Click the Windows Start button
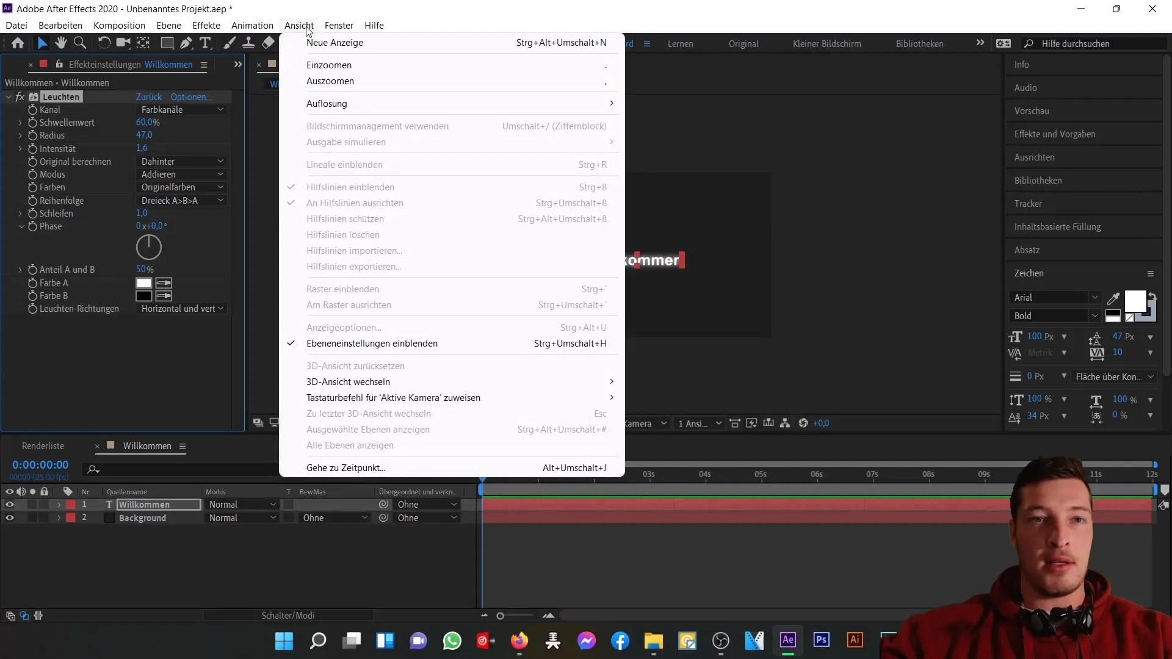Screen dimensions: 1172x659 tap(284, 641)
